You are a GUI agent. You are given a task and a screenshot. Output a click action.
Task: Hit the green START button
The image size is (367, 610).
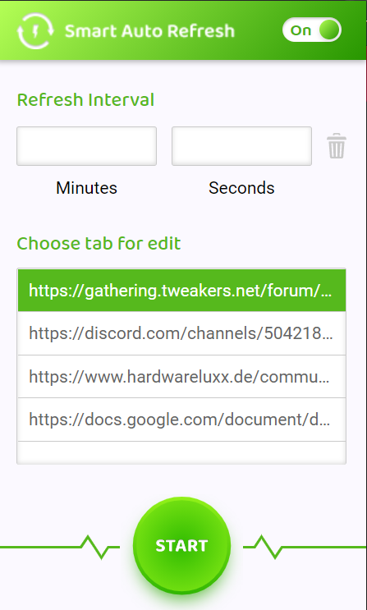coord(181,545)
